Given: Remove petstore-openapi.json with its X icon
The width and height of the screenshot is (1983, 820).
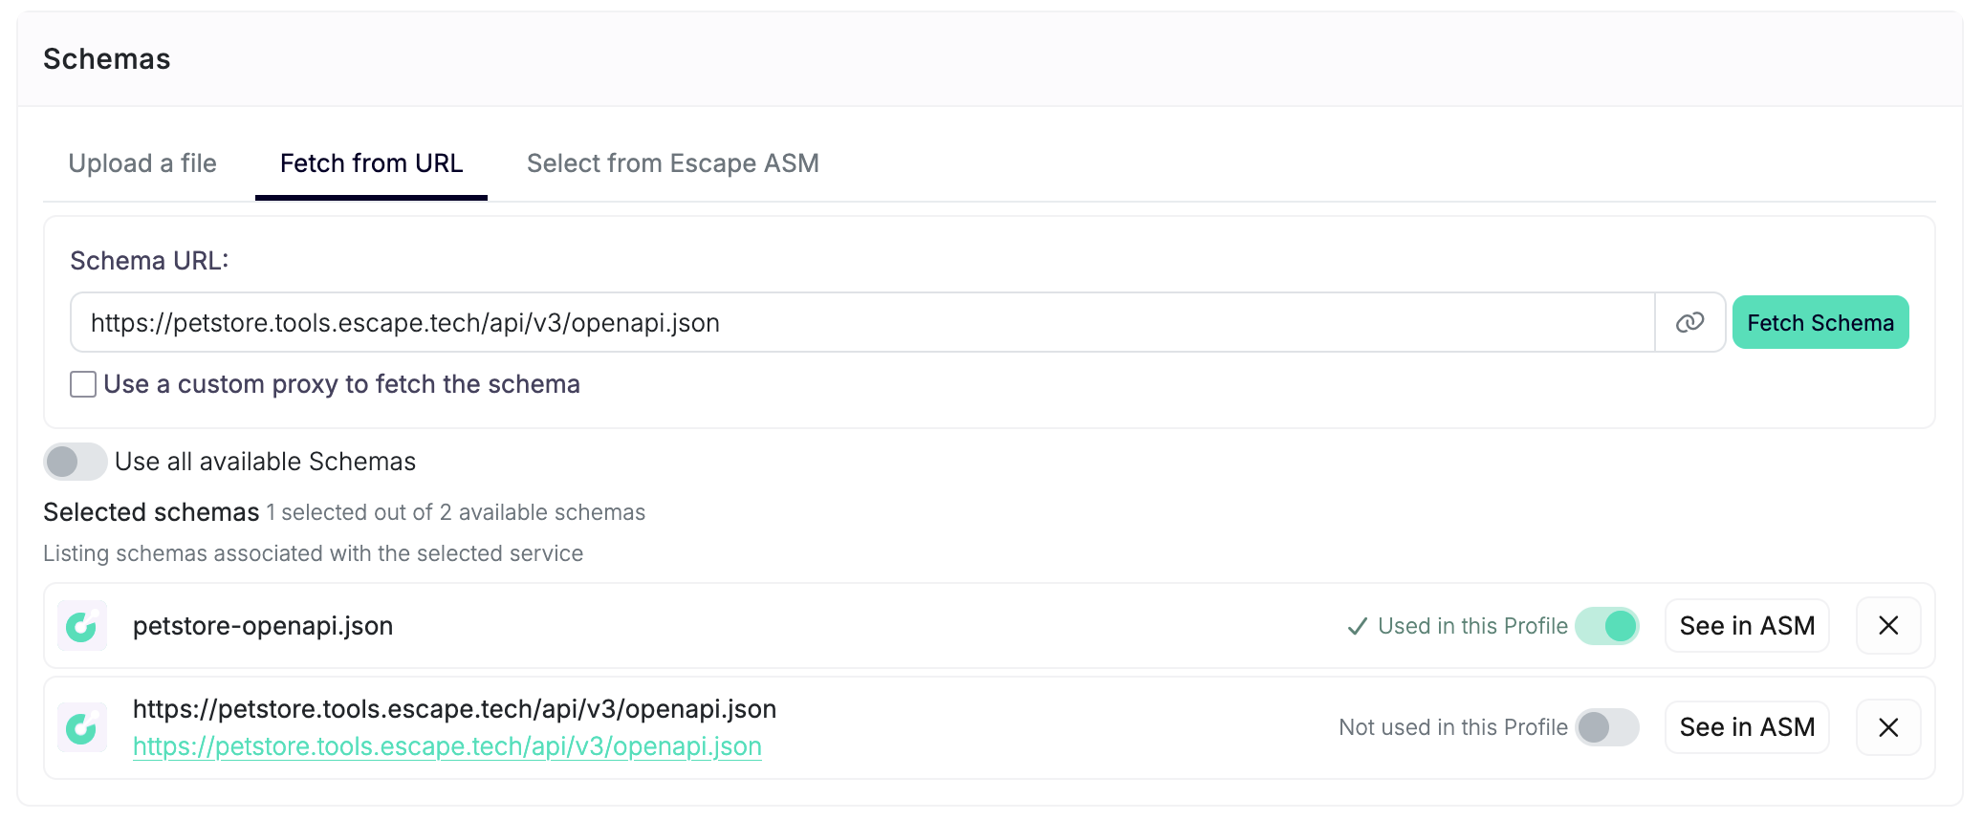Looking at the screenshot, I should (1888, 626).
